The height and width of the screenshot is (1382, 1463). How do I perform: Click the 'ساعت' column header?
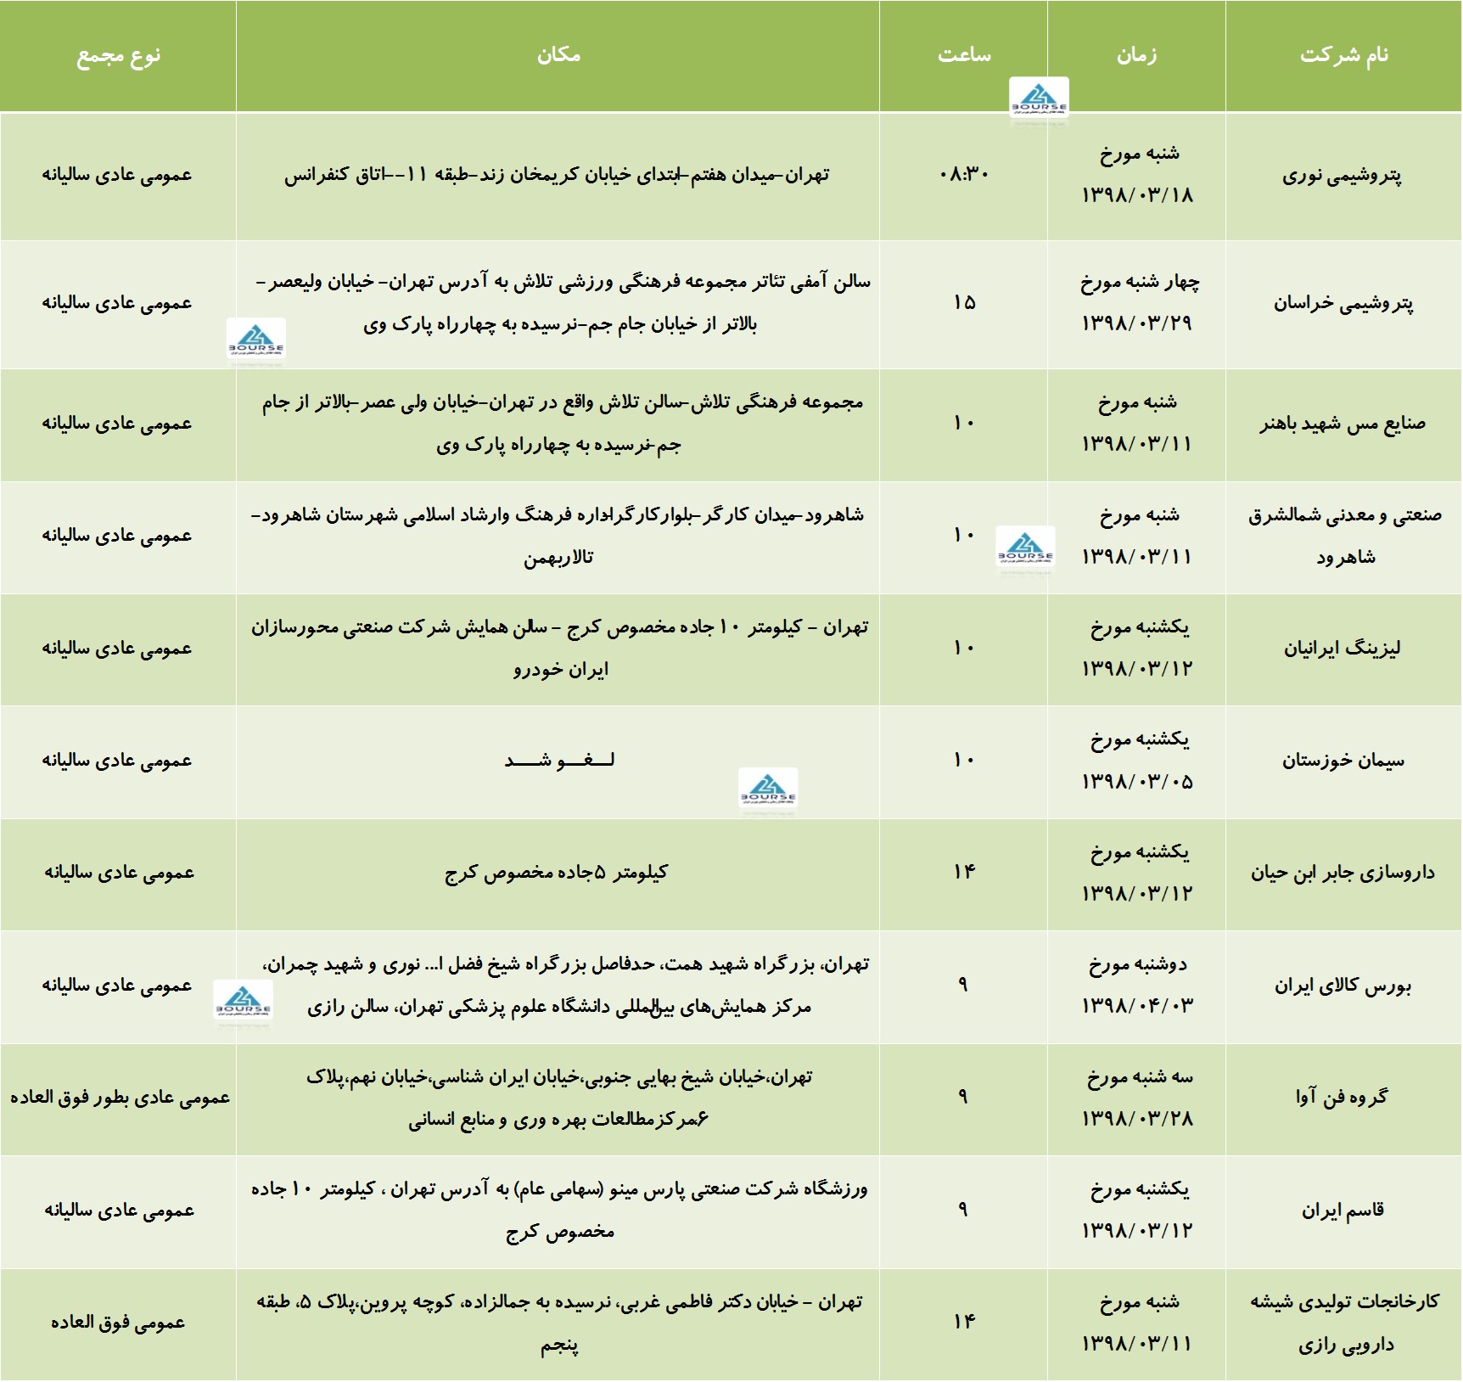(x=964, y=55)
